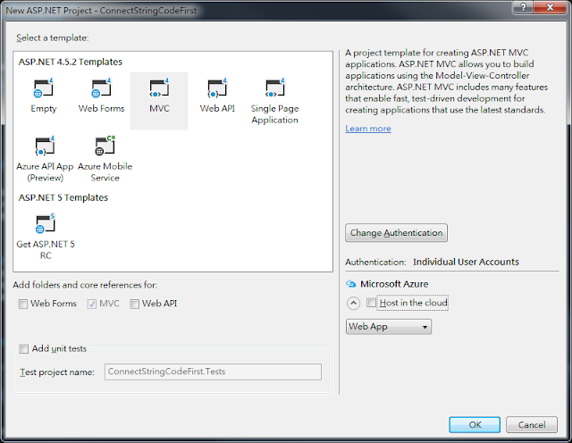
Task: Choose the Web Forms template icon
Action: pyautogui.click(x=101, y=88)
